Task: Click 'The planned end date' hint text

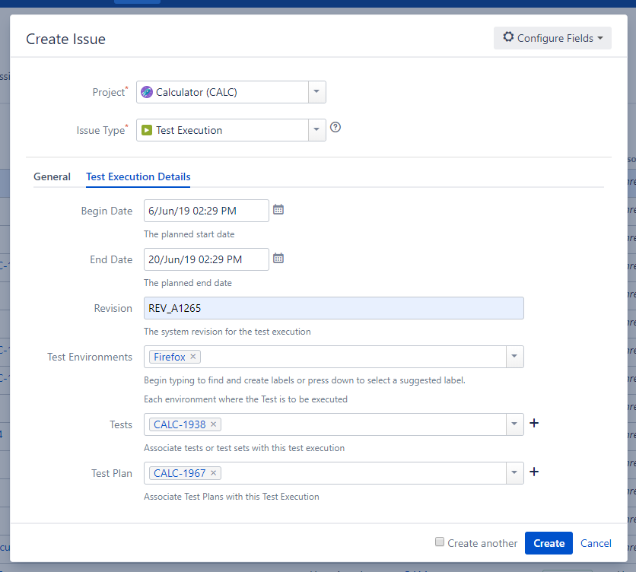Action: (x=188, y=283)
